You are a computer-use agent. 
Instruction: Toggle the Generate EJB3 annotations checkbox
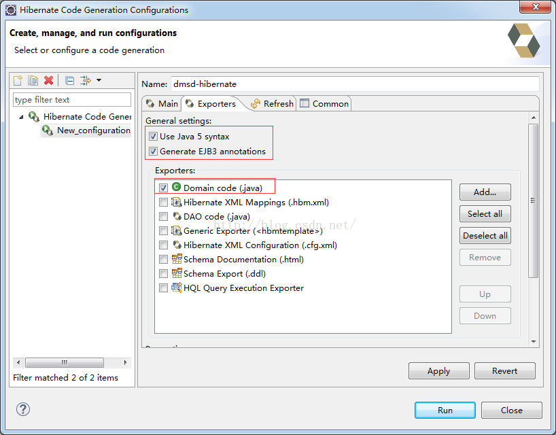click(153, 152)
